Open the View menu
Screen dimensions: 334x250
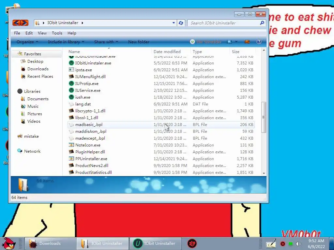click(42, 33)
